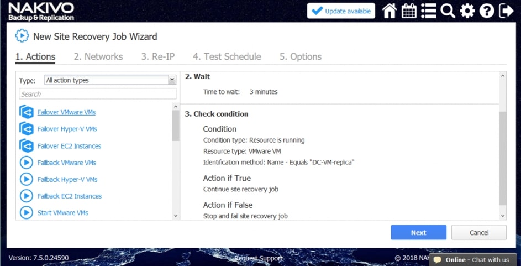The height and width of the screenshot is (266, 521).
Task: Open the Home dashboard icon
Action: click(390, 11)
